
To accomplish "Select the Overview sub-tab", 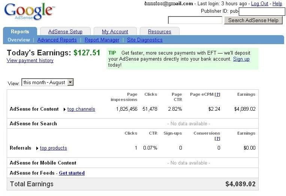I will click(x=19, y=40).
